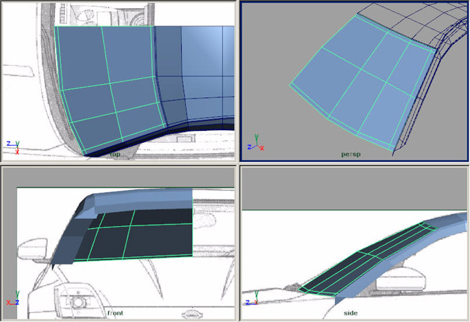Click the axis gizmo in the persp viewport
The height and width of the screenshot is (322, 470).
pos(255,145)
